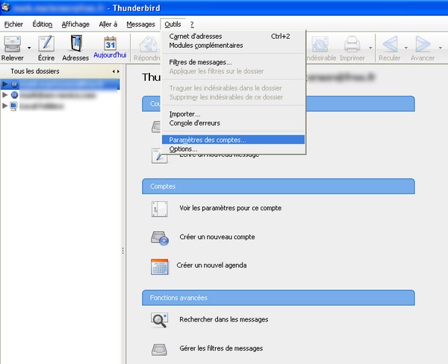The image size is (448, 364).
Task: Click the Reculer back arrow icon
Action: point(390,44)
